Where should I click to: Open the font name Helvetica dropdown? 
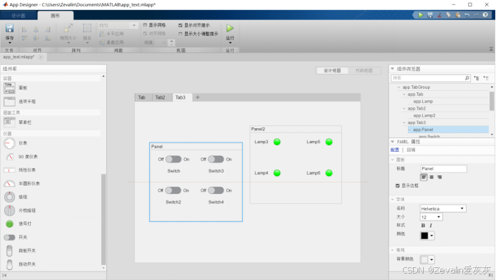(x=462, y=208)
